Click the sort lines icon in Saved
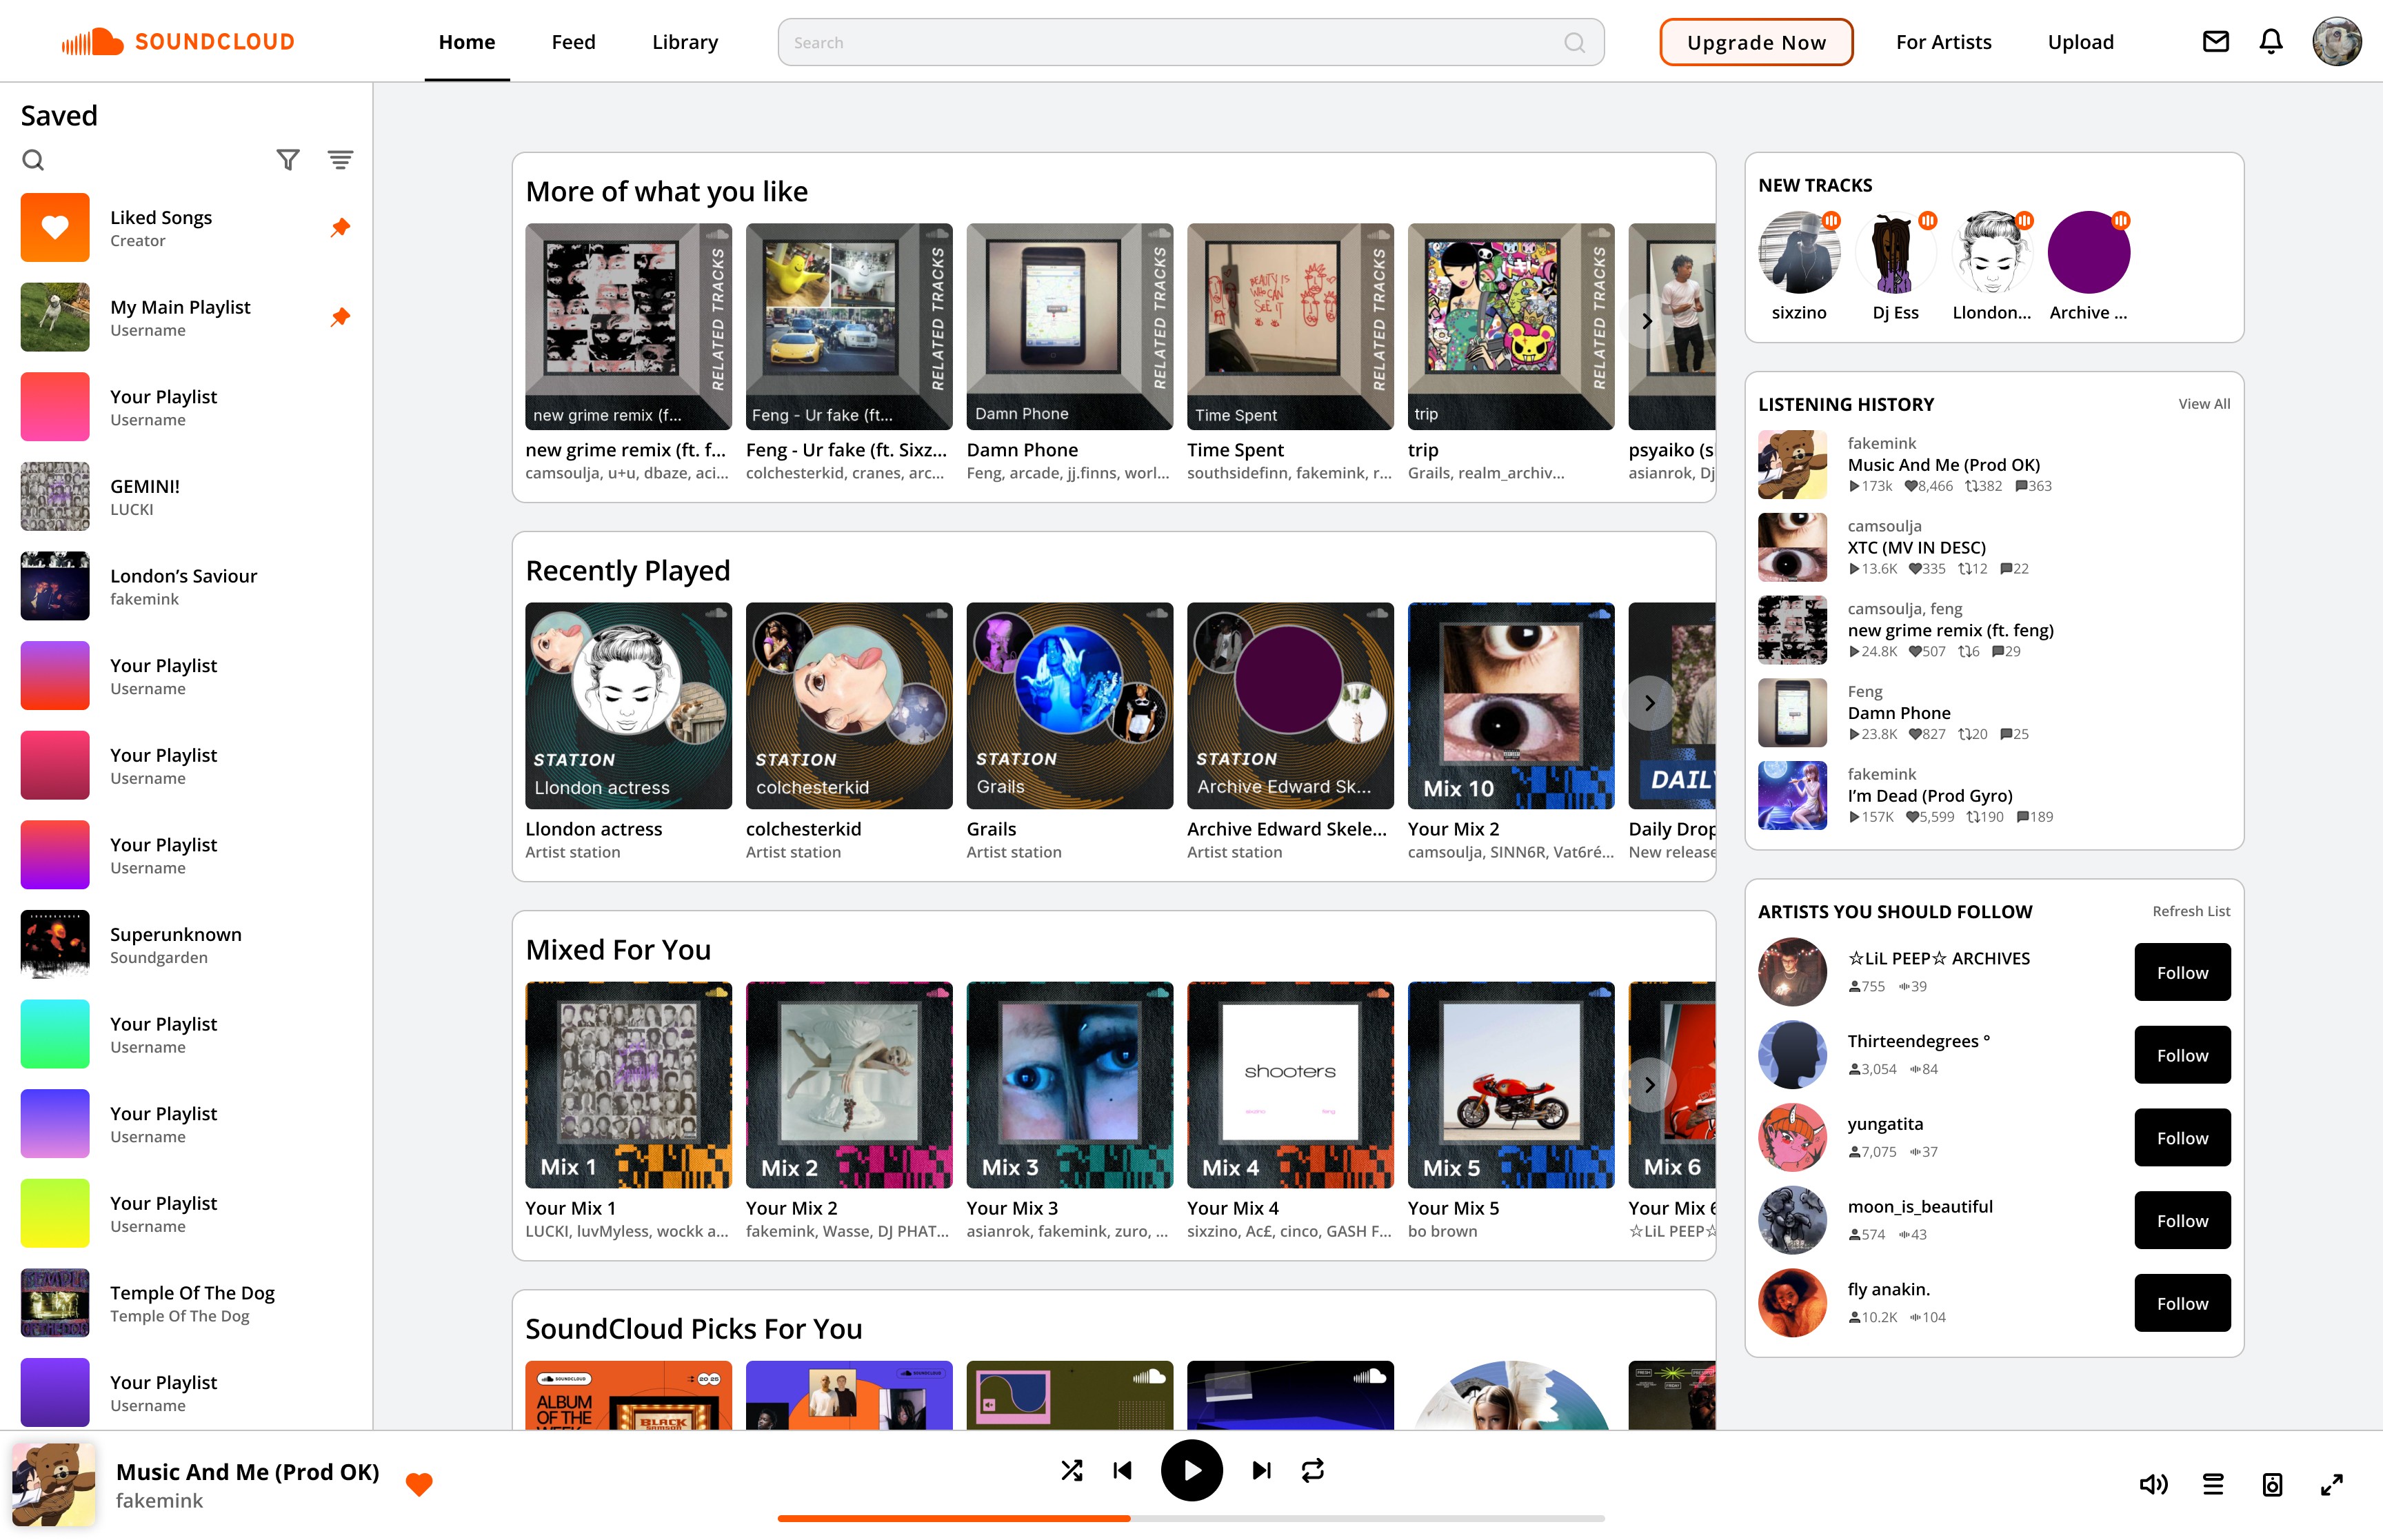 click(340, 160)
